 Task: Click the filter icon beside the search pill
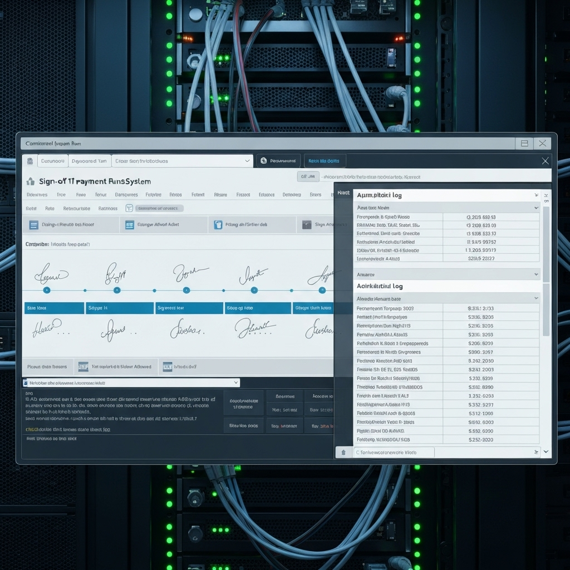click(129, 208)
